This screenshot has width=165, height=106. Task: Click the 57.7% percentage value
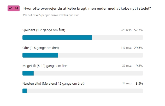tap(138, 30)
